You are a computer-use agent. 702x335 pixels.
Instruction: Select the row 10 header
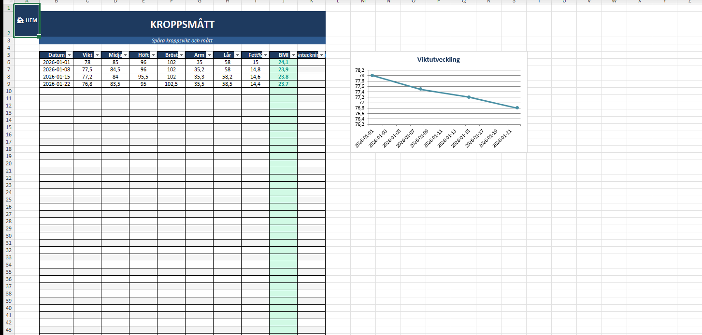tap(7, 91)
